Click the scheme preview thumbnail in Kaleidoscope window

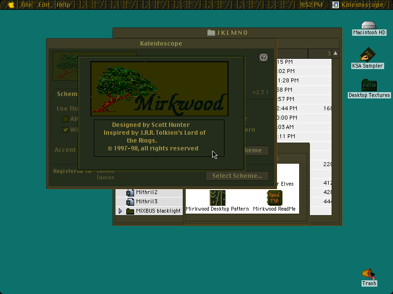coord(66,66)
